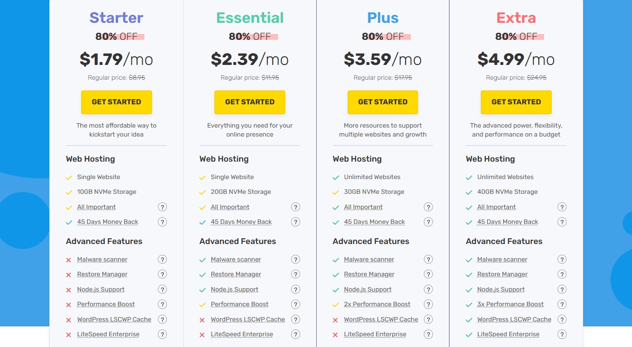Click All Important link in Starter column

[x=96, y=207]
